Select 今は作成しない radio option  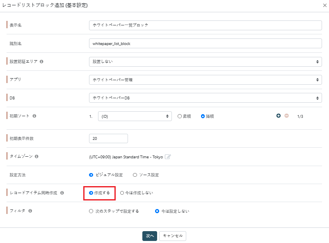(x=122, y=193)
